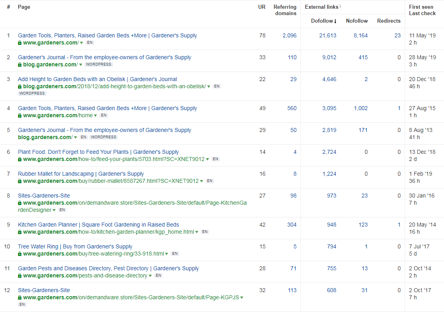This screenshot has height=312, width=444.
Task: Click the lock icon beside www.gardeners.com/ in row 1
Action: [x=19, y=43]
